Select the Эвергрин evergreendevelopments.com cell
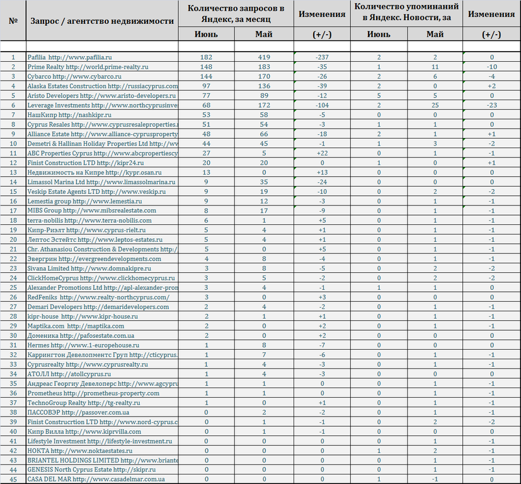The height and width of the screenshot is (484, 521). [102, 259]
